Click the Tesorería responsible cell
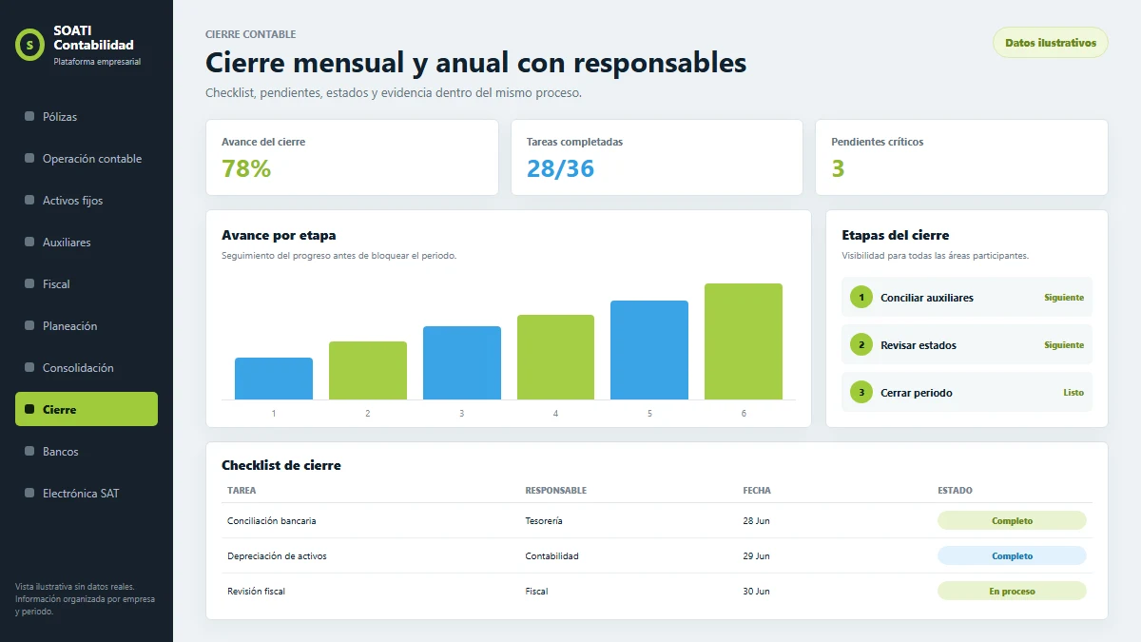The image size is (1141, 642). 544,521
